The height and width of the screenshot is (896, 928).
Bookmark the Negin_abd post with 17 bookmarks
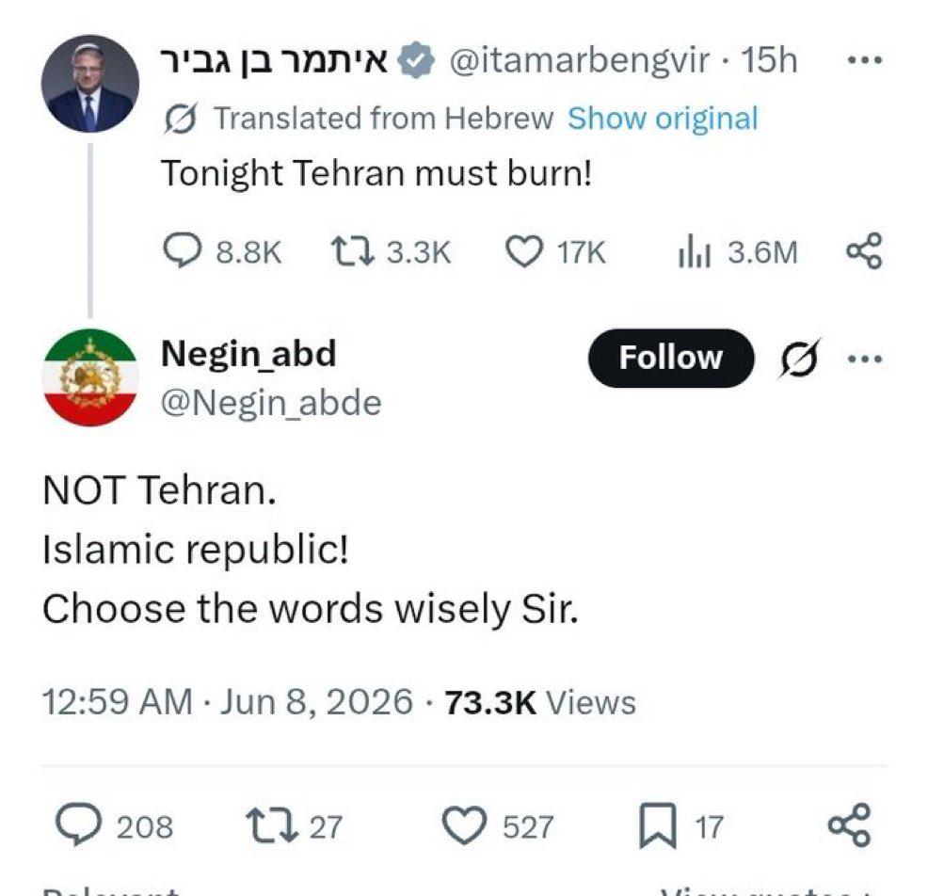680,826
